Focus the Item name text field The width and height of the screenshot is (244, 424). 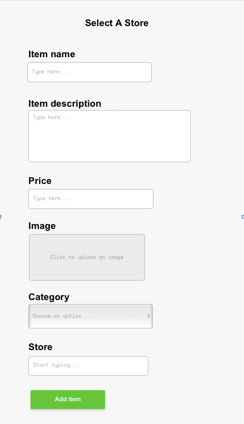tap(89, 72)
